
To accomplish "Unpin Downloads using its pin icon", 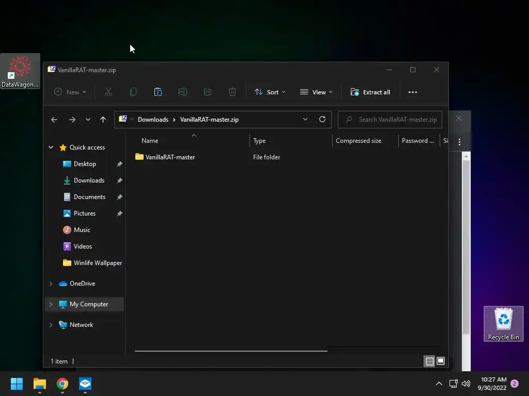I will pyautogui.click(x=119, y=180).
